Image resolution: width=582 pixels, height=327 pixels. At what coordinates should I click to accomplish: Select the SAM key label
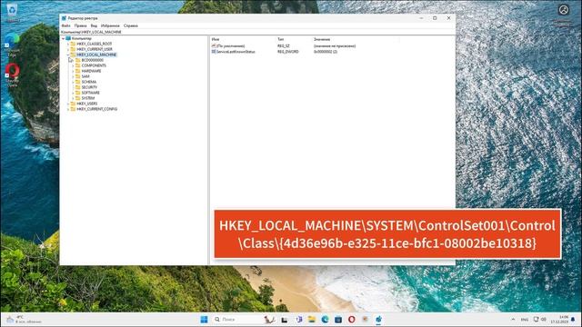point(85,76)
